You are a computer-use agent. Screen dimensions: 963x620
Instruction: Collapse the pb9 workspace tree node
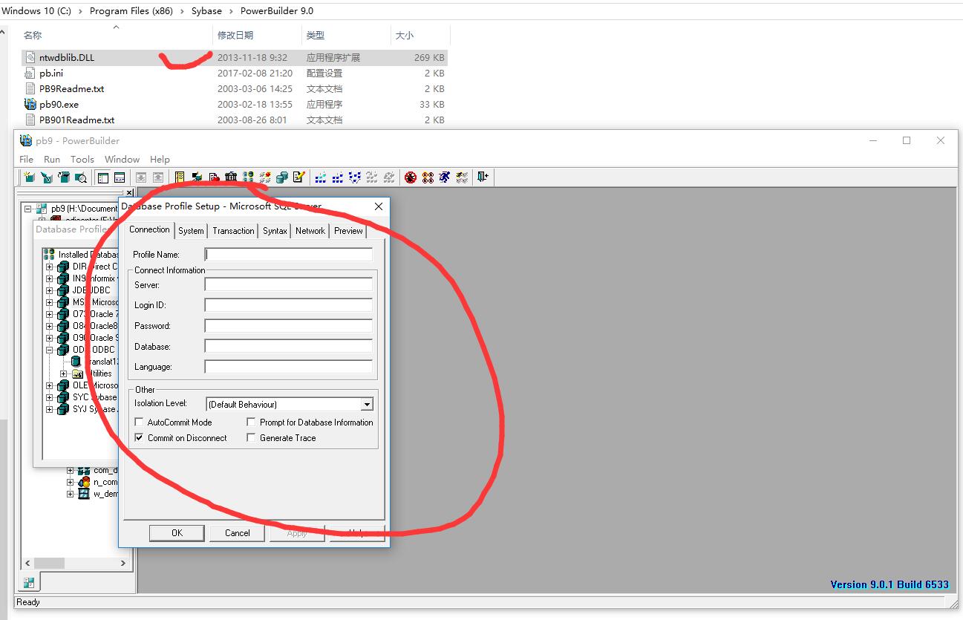pyautogui.click(x=28, y=209)
